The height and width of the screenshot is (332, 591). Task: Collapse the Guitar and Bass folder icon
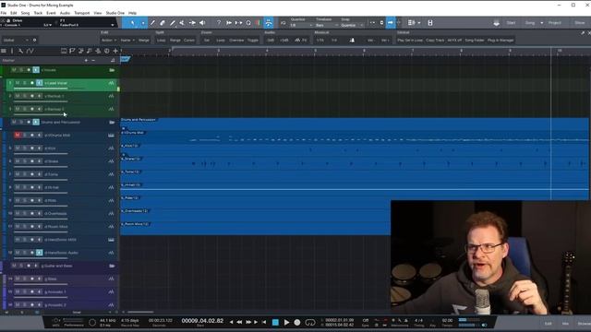(x=112, y=266)
